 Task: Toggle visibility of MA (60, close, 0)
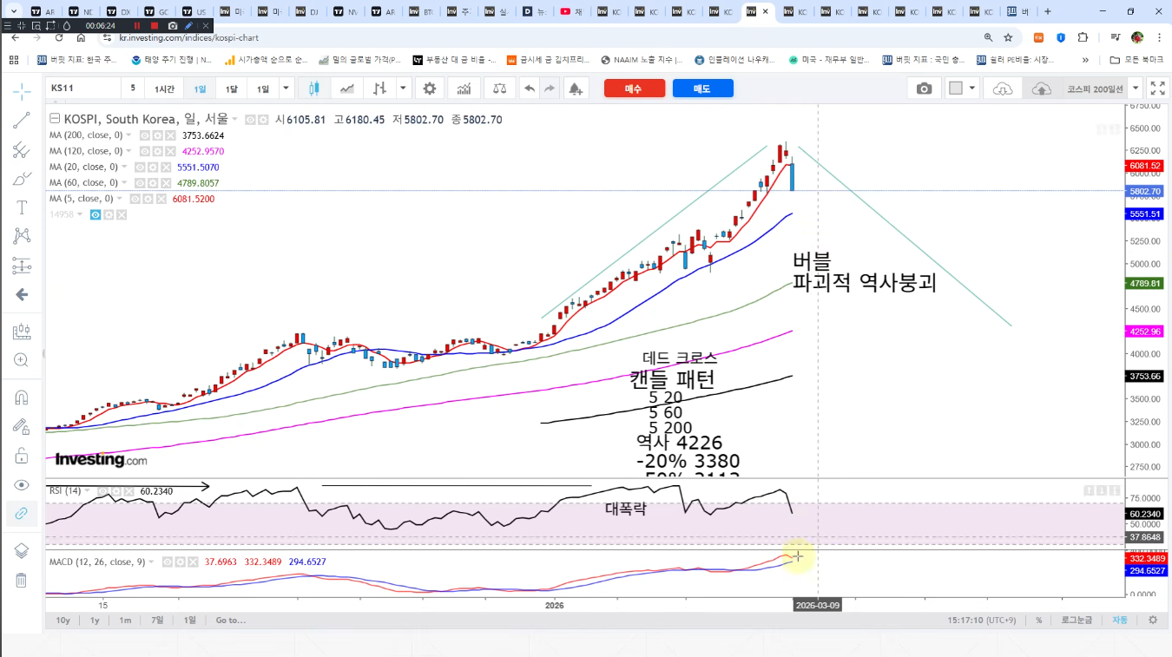coord(139,183)
